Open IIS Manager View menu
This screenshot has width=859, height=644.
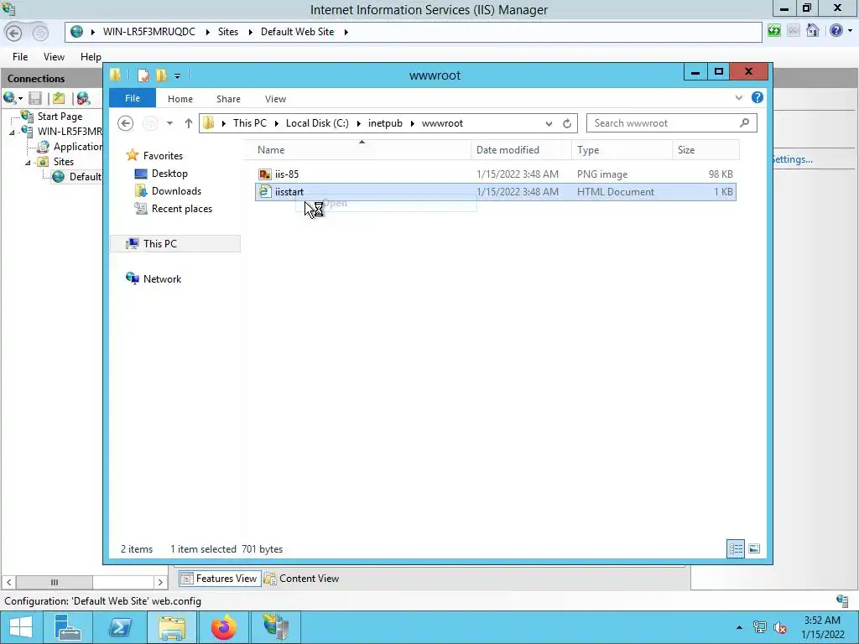click(54, 57)
